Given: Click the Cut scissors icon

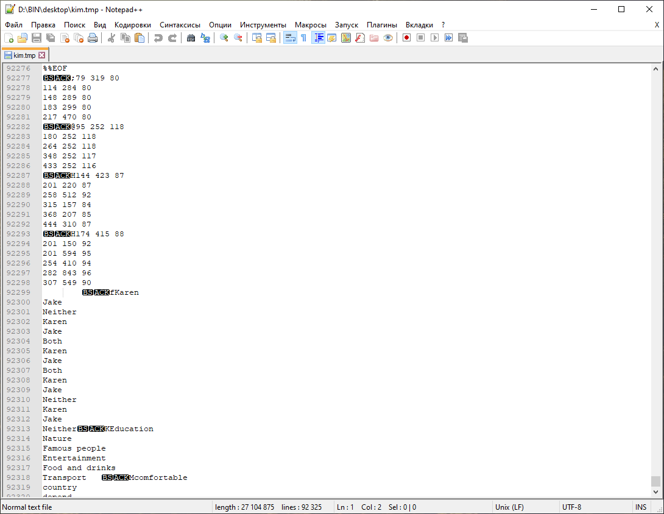Looking at the screenshot, I should pos(111,38).
